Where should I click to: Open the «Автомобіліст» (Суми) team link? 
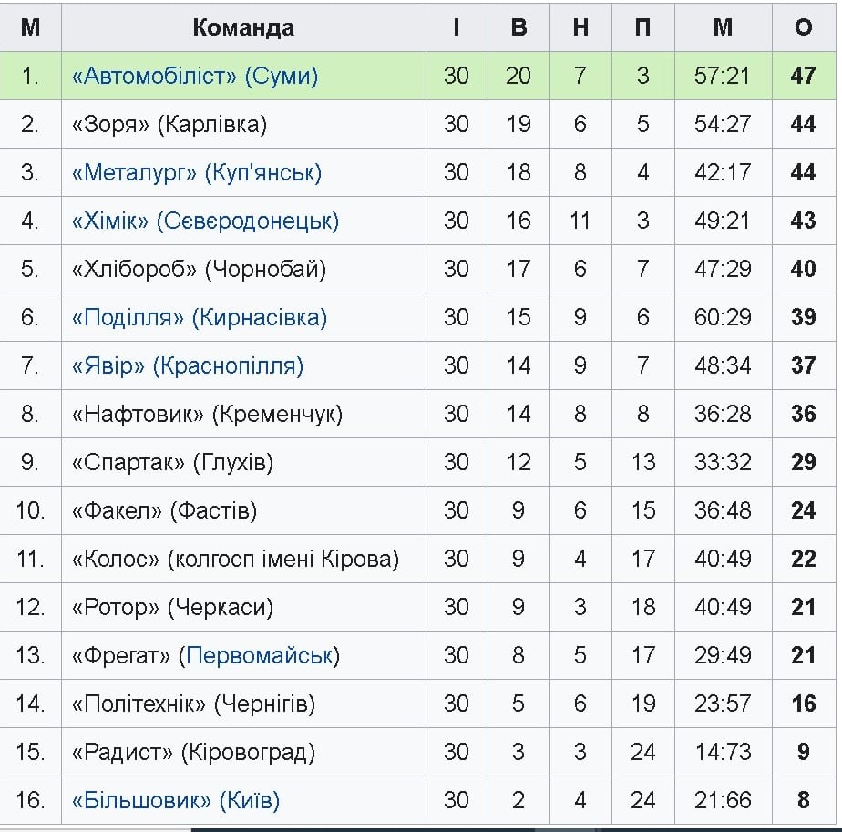pyautogui.click(x=195, y=76)
